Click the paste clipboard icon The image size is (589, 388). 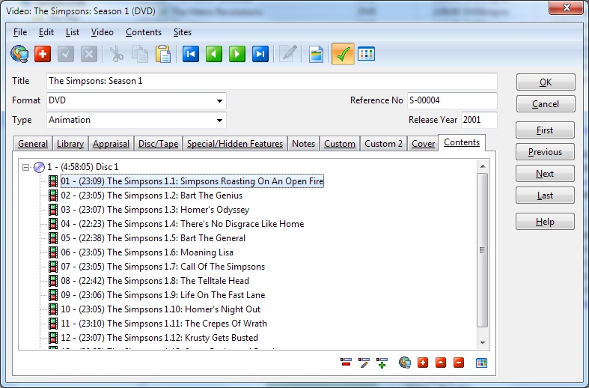[x=163, y=54]
